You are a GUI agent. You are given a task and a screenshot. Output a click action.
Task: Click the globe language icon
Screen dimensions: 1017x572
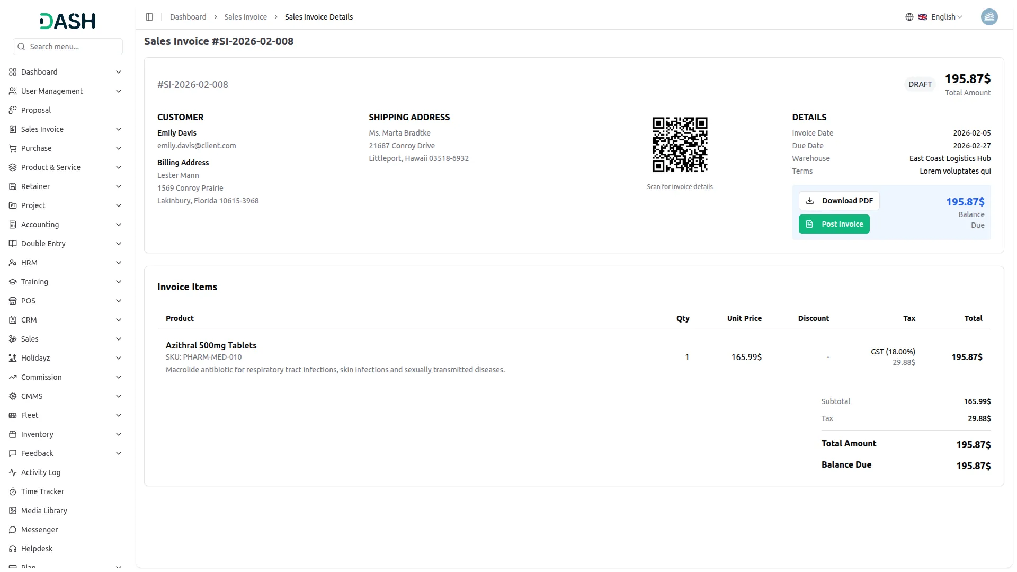(x=909, y=17)
